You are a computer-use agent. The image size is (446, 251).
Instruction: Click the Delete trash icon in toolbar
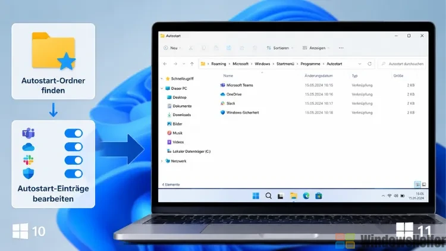(x=255, y=48)
